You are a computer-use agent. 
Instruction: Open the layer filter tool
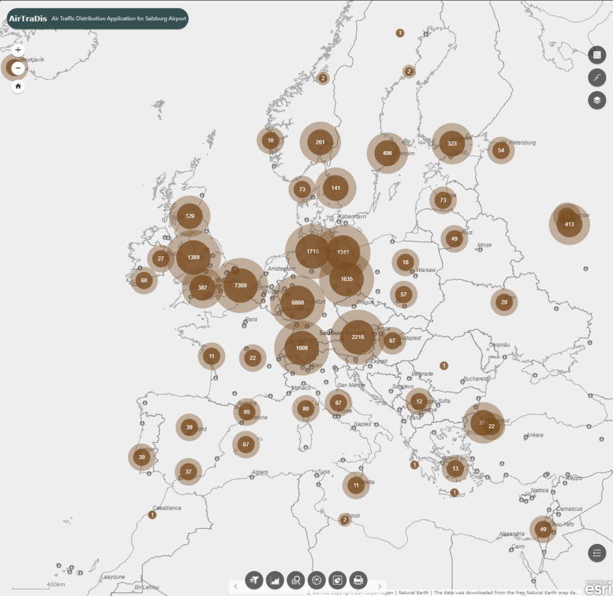254,580
